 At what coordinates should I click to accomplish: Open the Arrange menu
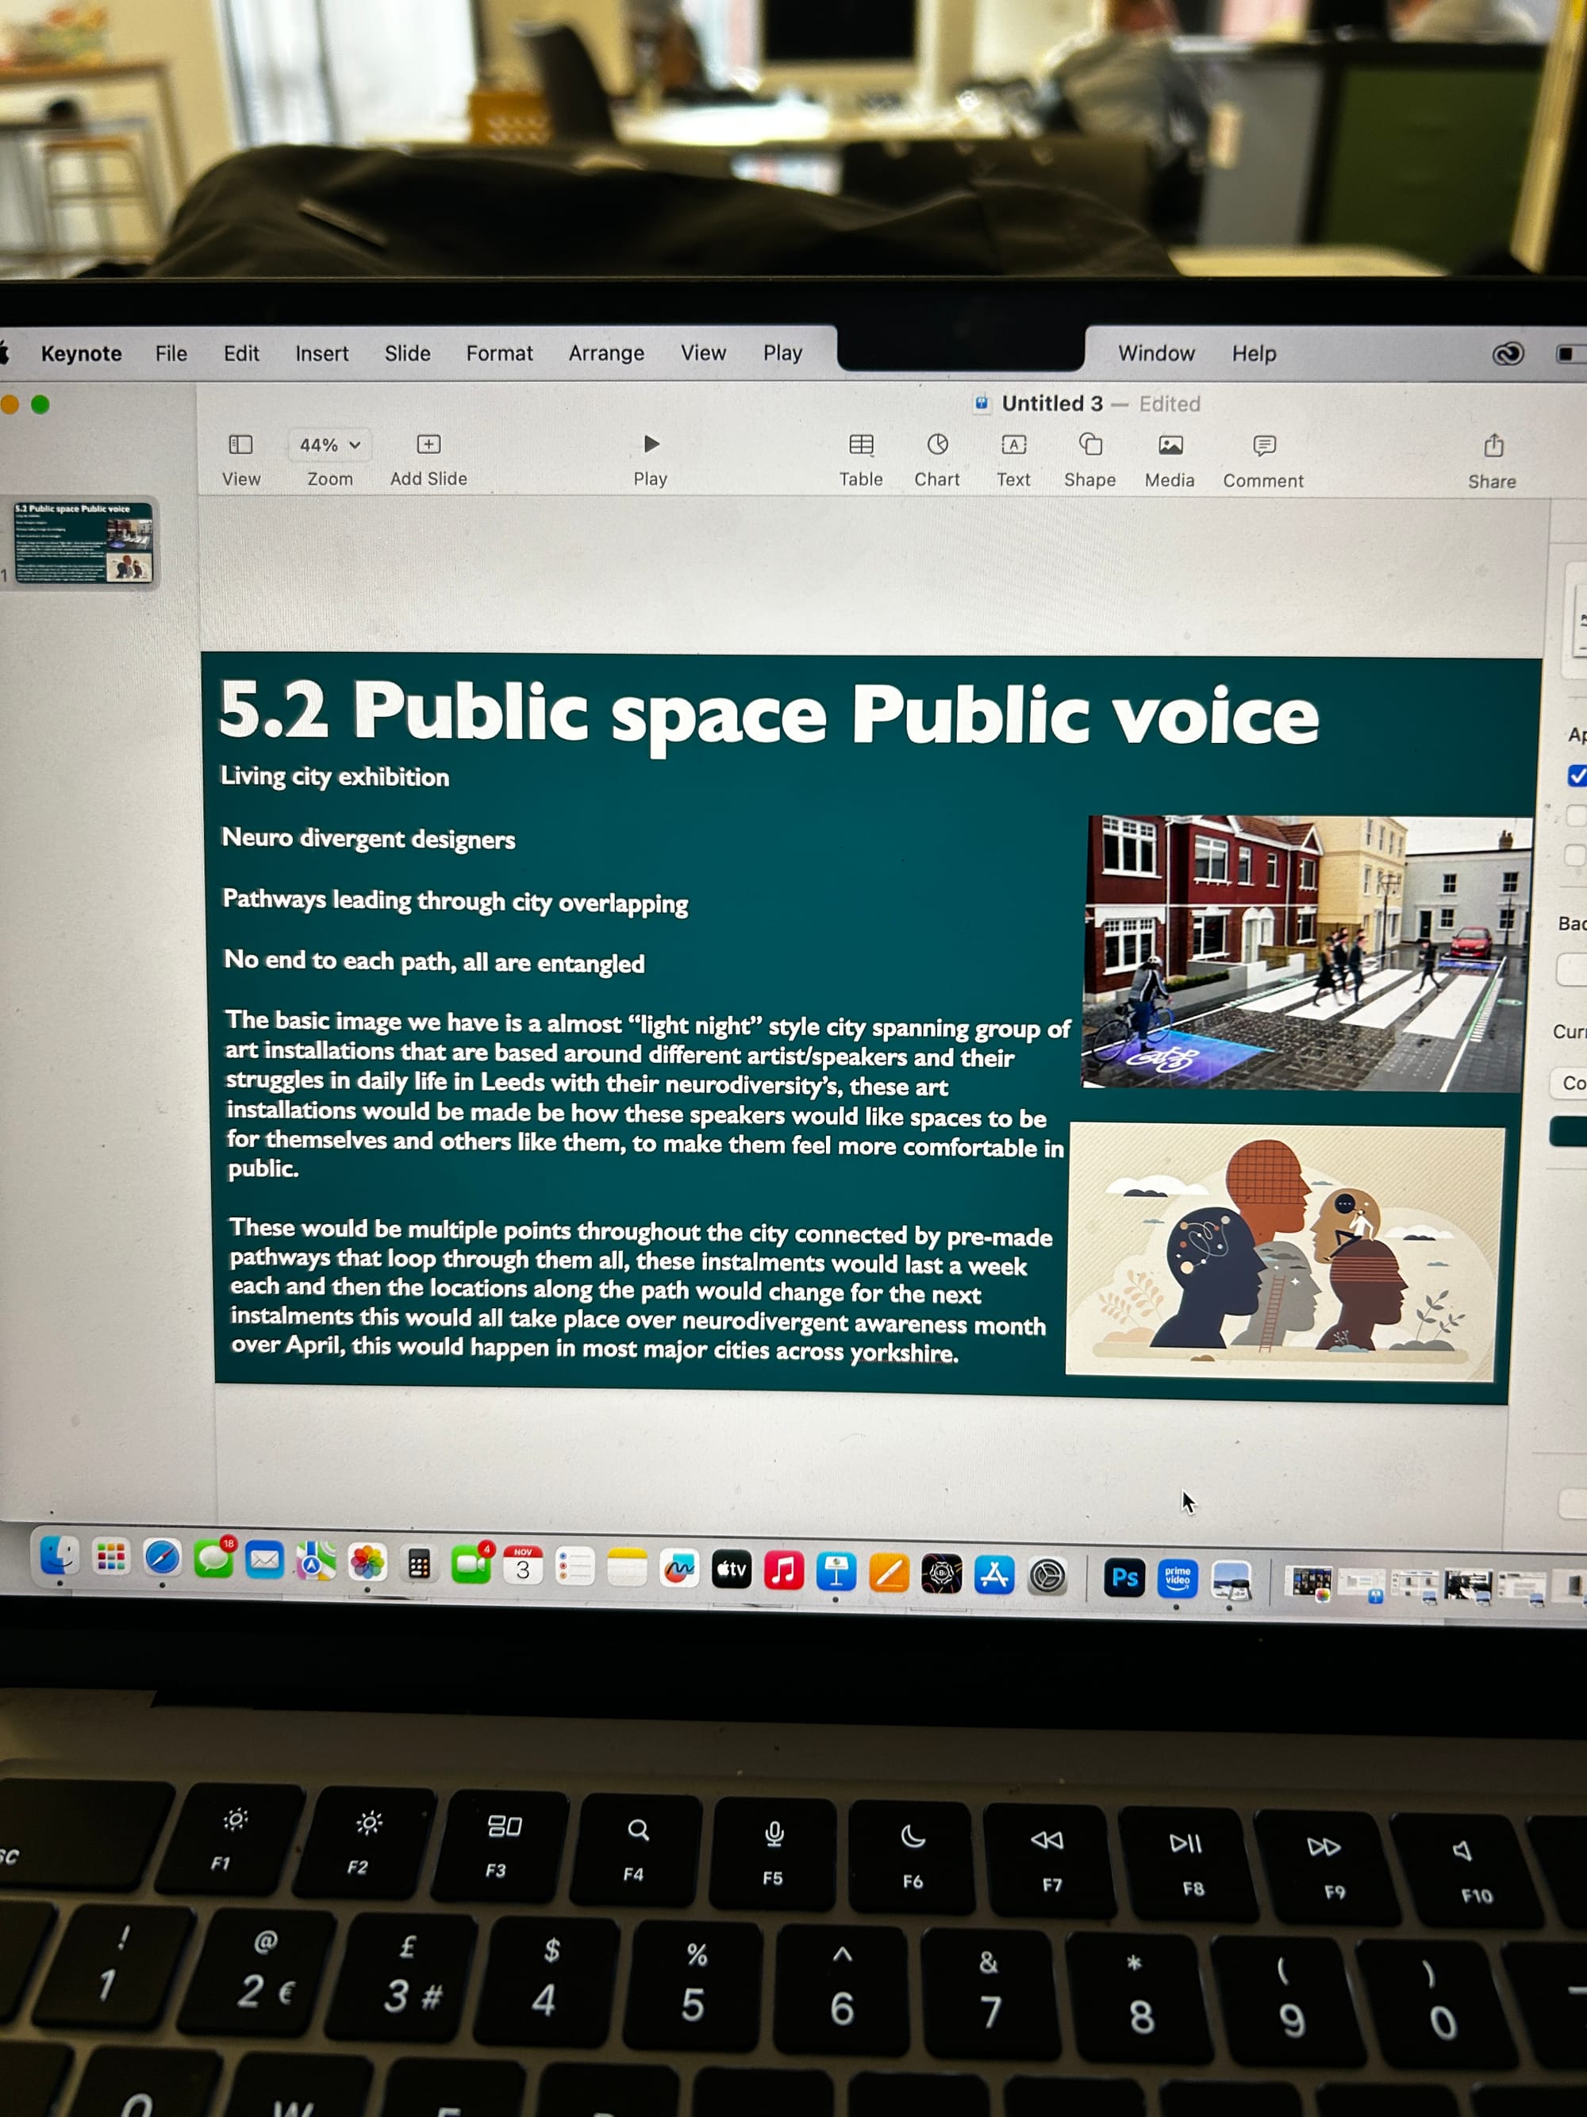point(605,353)
